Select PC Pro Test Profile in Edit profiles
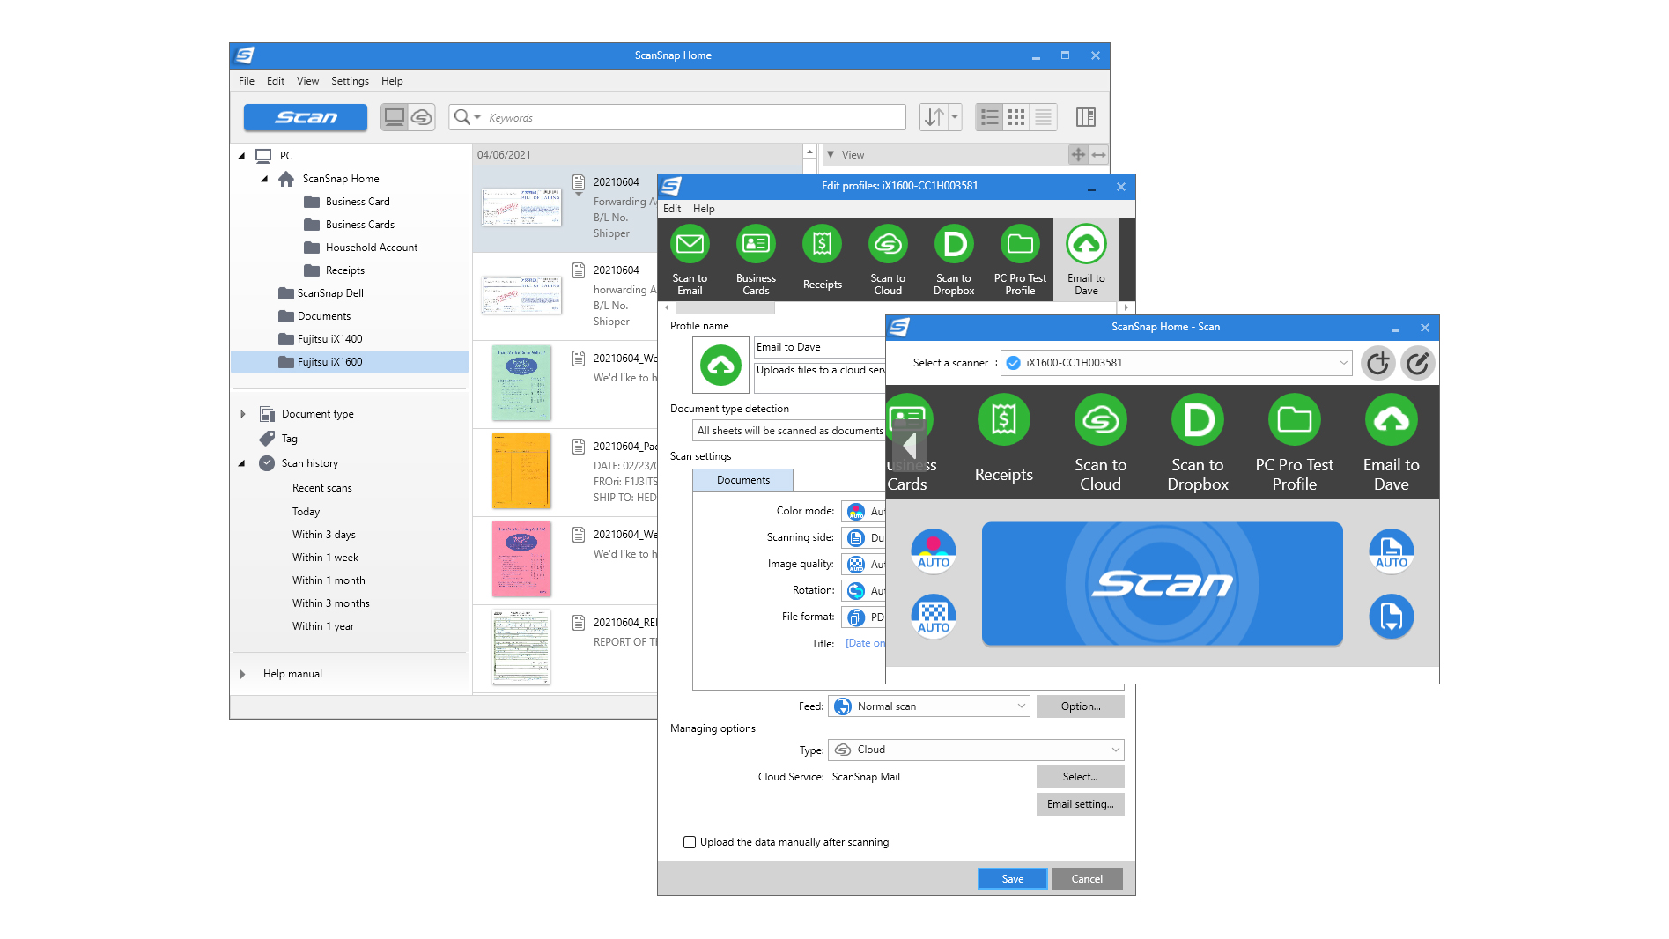 1020,259
